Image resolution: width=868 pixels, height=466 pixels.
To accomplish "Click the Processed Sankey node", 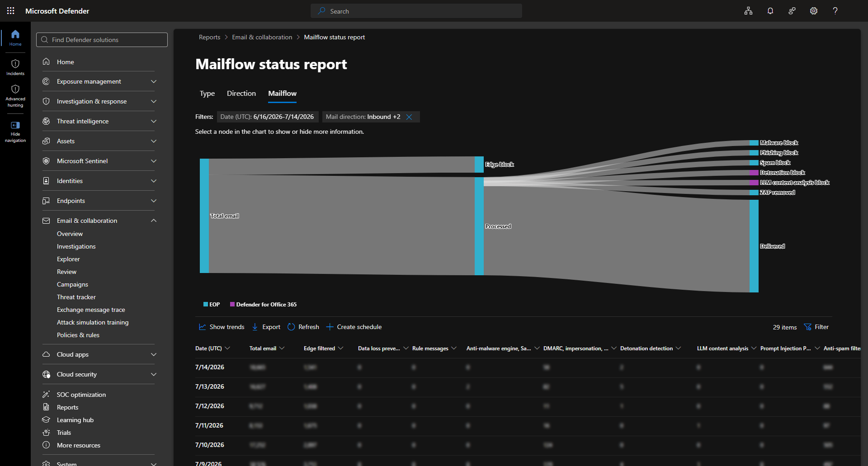I will click(x=479, y=226).
